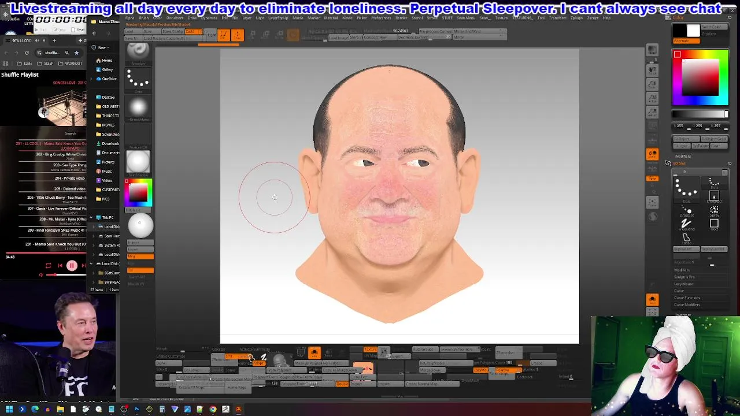Choose the Spray stroke type
The width and height of the screenshot is (740, 416).
[x=714, y=210]
